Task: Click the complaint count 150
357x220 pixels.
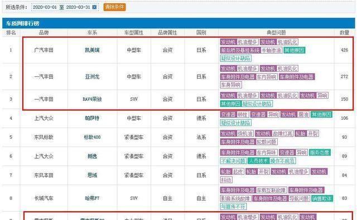Action: tap(344, 99)
